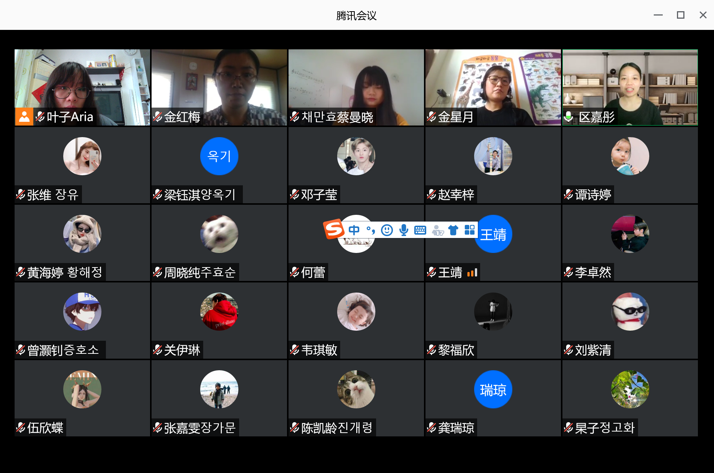Click the name label 韦琪敏
This screenshot has height=473, width=714.
(x=319, y=350)
